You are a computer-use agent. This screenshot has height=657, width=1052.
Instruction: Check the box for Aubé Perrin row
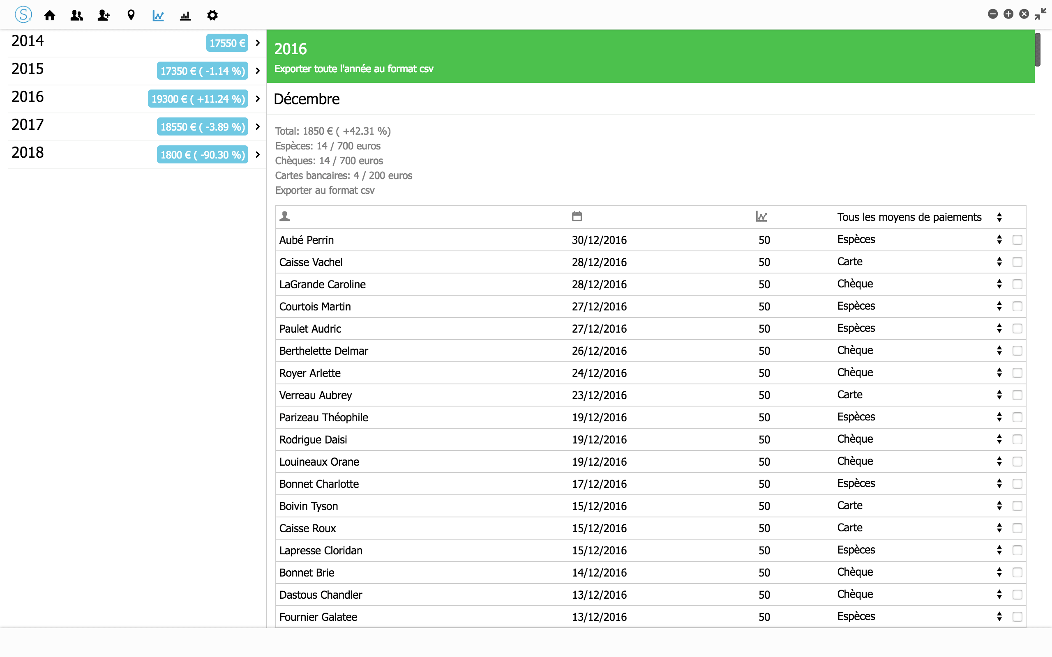tap(1017, 240)
